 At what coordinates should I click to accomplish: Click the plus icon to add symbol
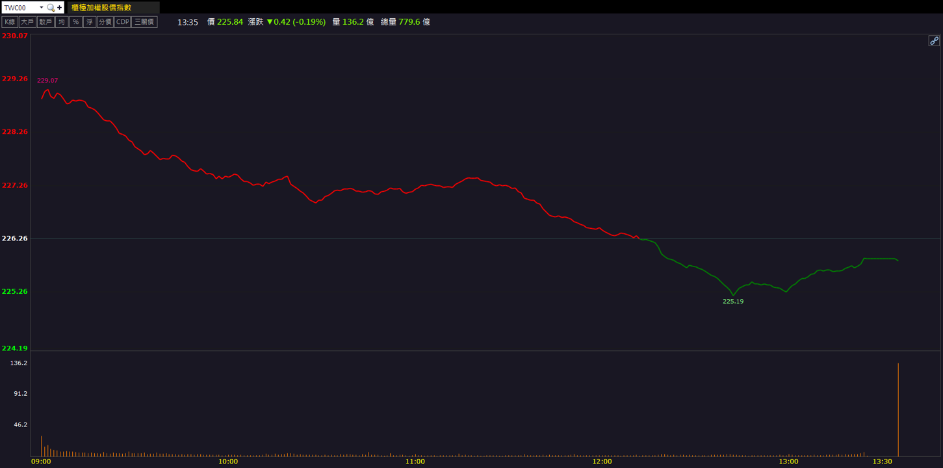(60, 8)
